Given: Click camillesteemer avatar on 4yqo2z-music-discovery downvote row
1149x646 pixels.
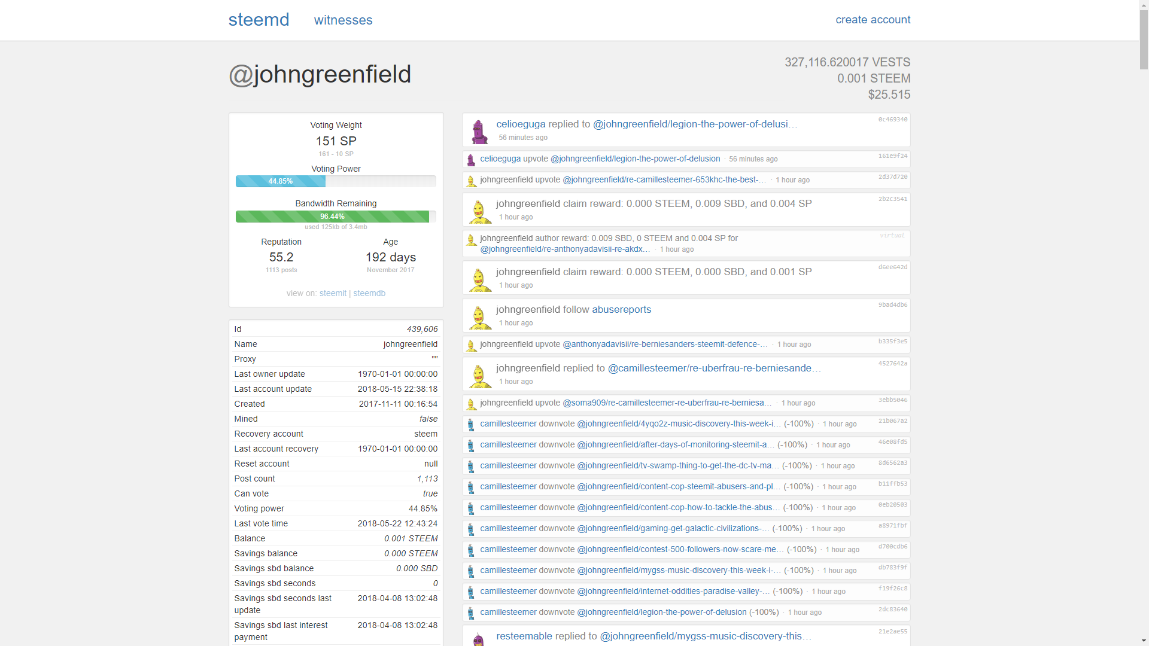Looking at the screenshot, I should tap(471, 425).
